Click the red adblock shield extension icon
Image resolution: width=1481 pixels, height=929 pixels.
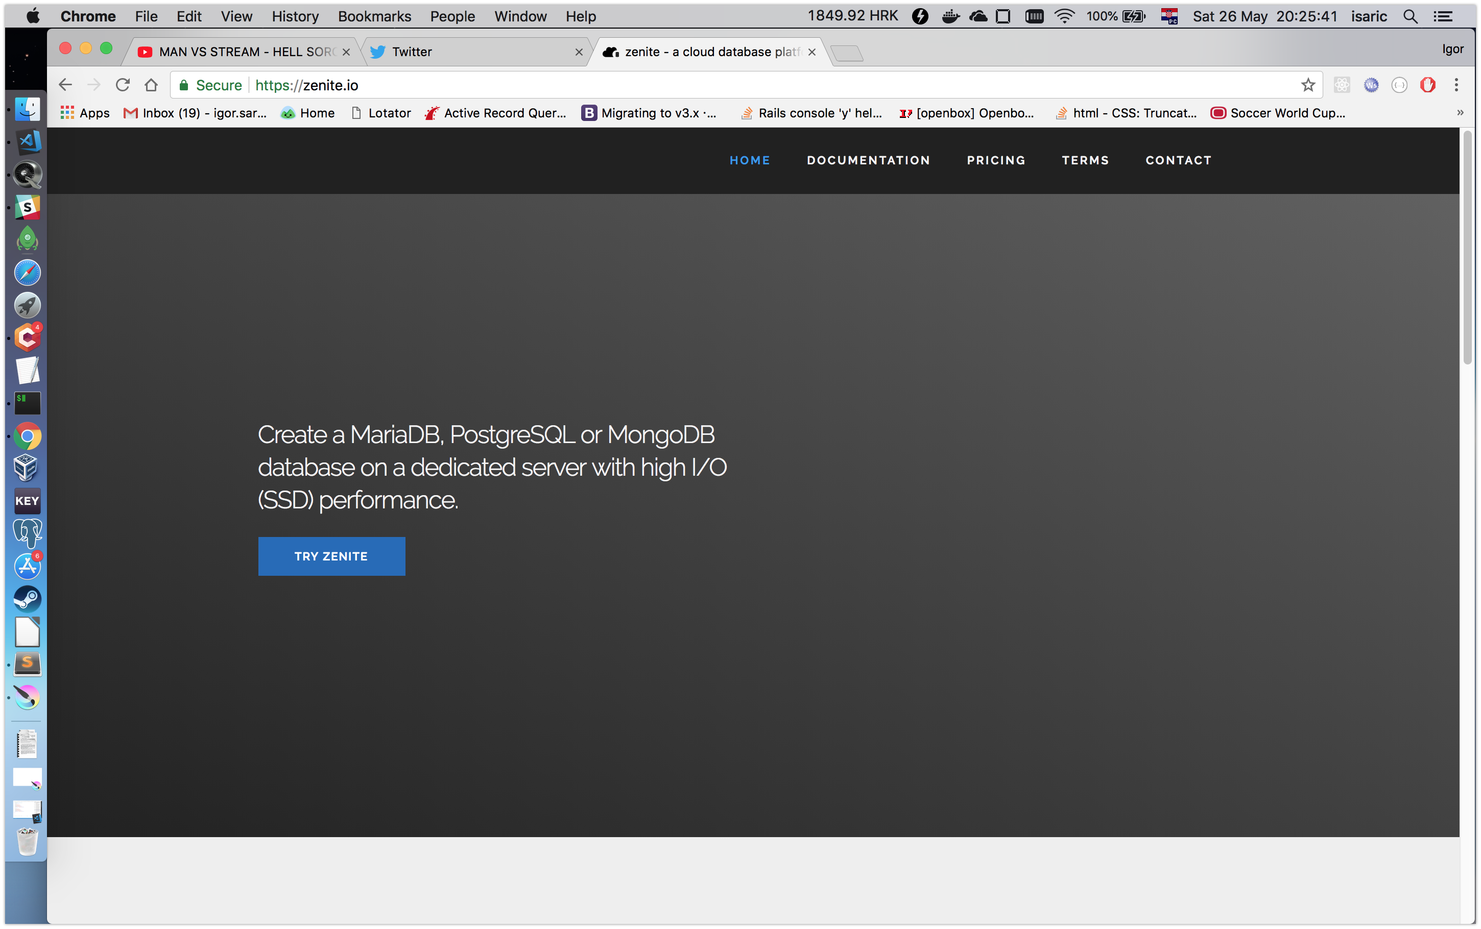point(1427,85)
